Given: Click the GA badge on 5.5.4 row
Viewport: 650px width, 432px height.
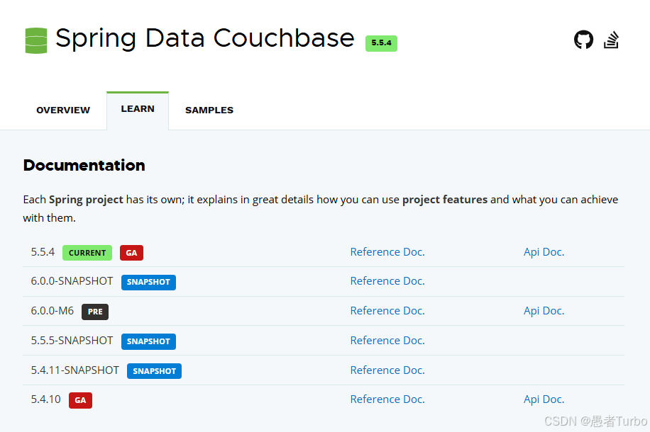Looking at the screenshot, I should pyautogui.click(x=131, y=253).
